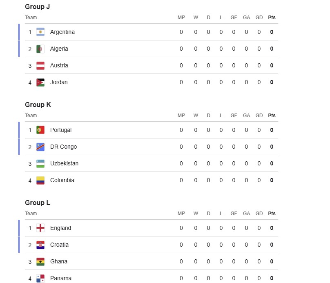This screenshot has width=330, height=283.
Task: Open the Portugal team link
Action: coord(60,130)
